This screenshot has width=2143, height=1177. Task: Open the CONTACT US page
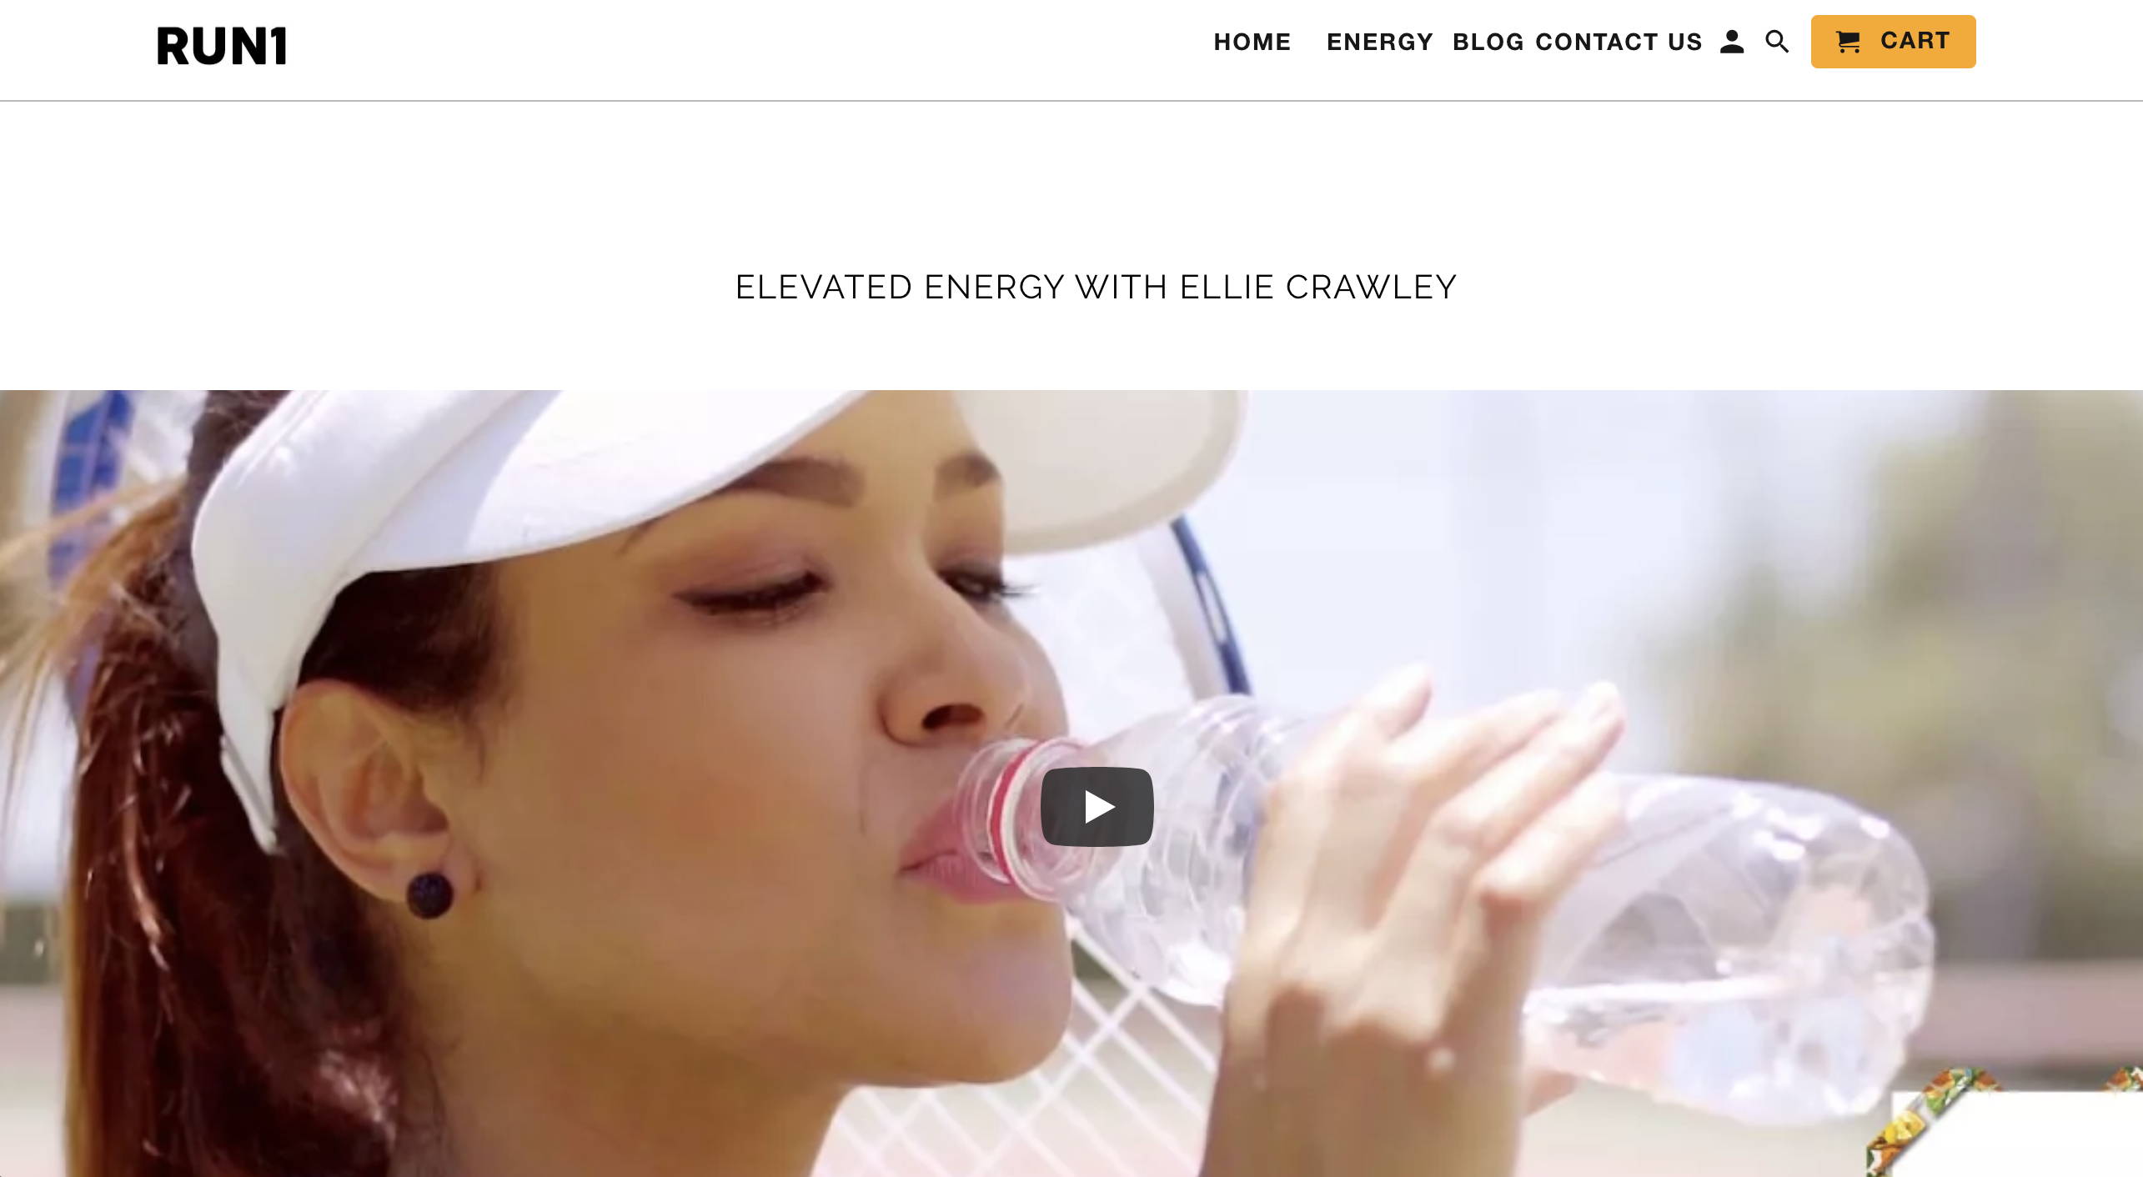(x=1619, y=42)
